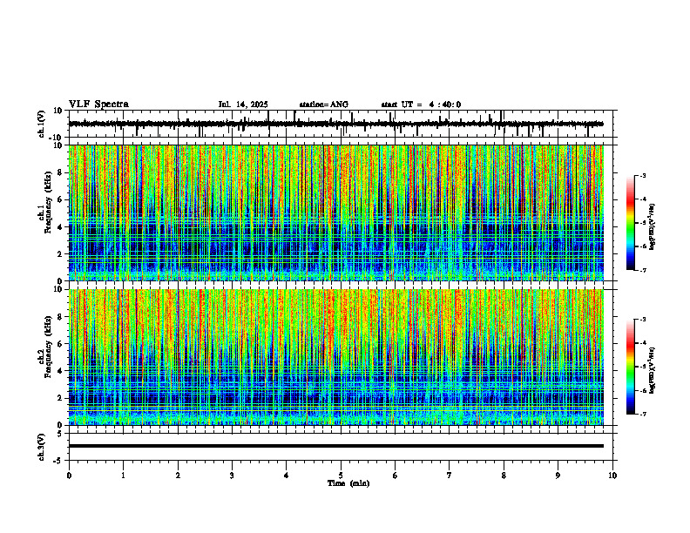Click the "VLF Spectra" title text
Viewport: 690px width, 533px height.
98,105
